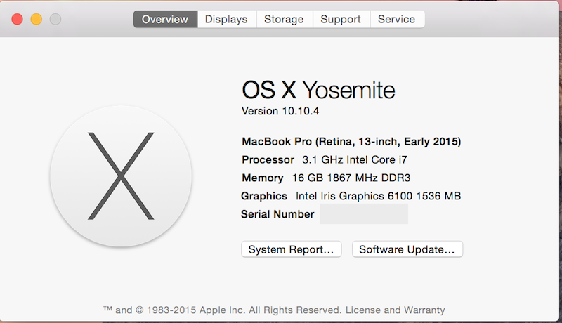Screen dimensions: 562x323
Task: Click the Processor 3.1 GHz Intel Core i7 line
Action: pos(325,159)
